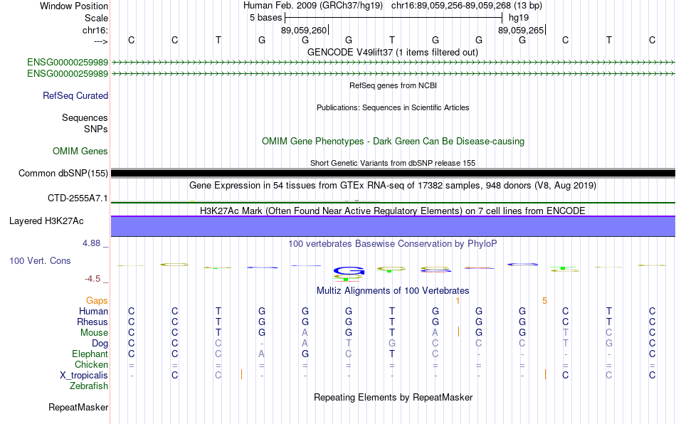
Task: Click the Layered H3K27Ac label
Action: click(x=46, y=221)
